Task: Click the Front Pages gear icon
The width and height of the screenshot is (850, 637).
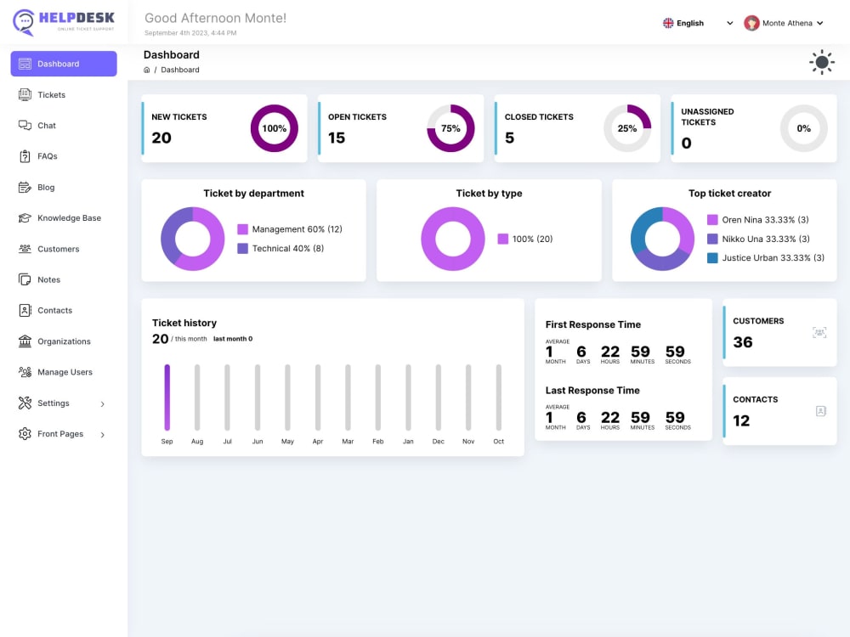Action: pyautogui.click(x=25, y=434)
